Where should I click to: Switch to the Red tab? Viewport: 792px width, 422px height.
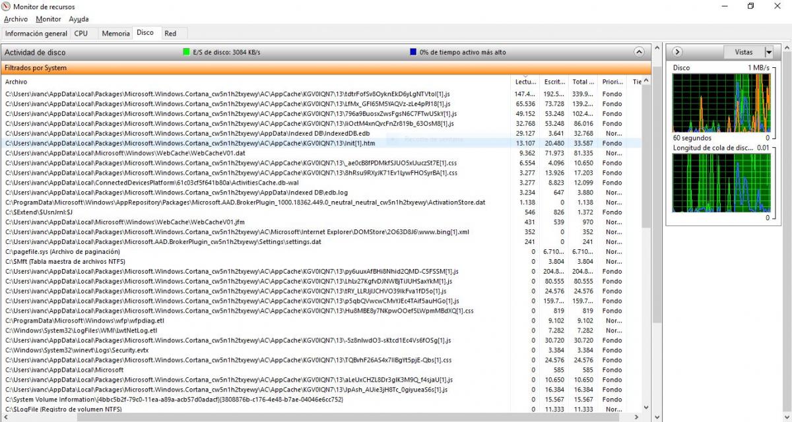tap(170, 33)
